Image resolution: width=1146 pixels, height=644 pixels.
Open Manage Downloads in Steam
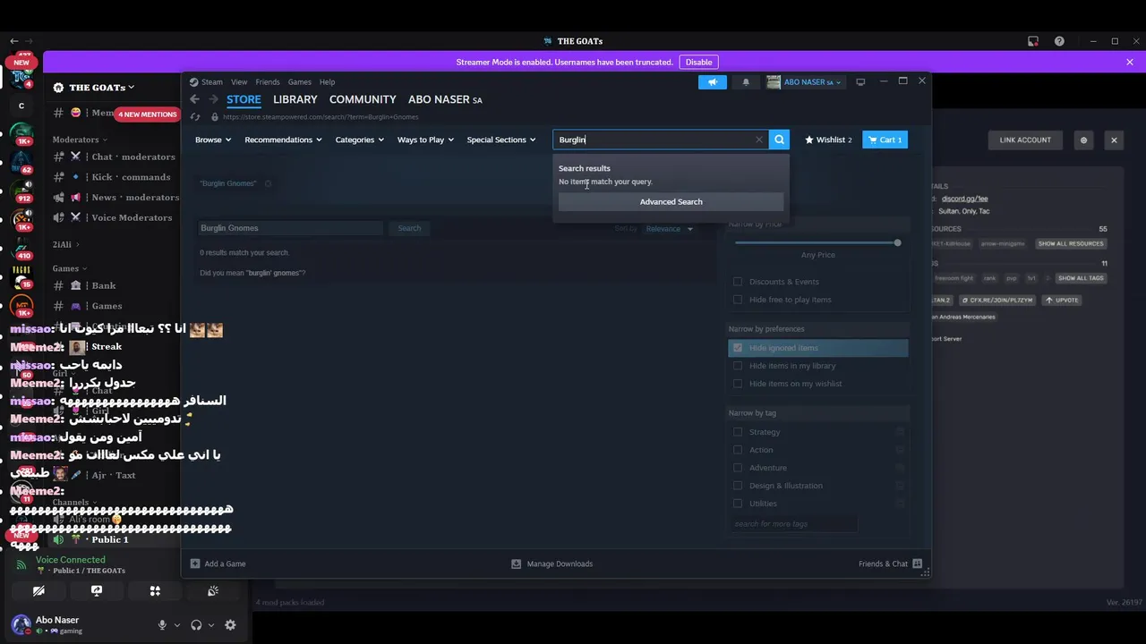552,563
